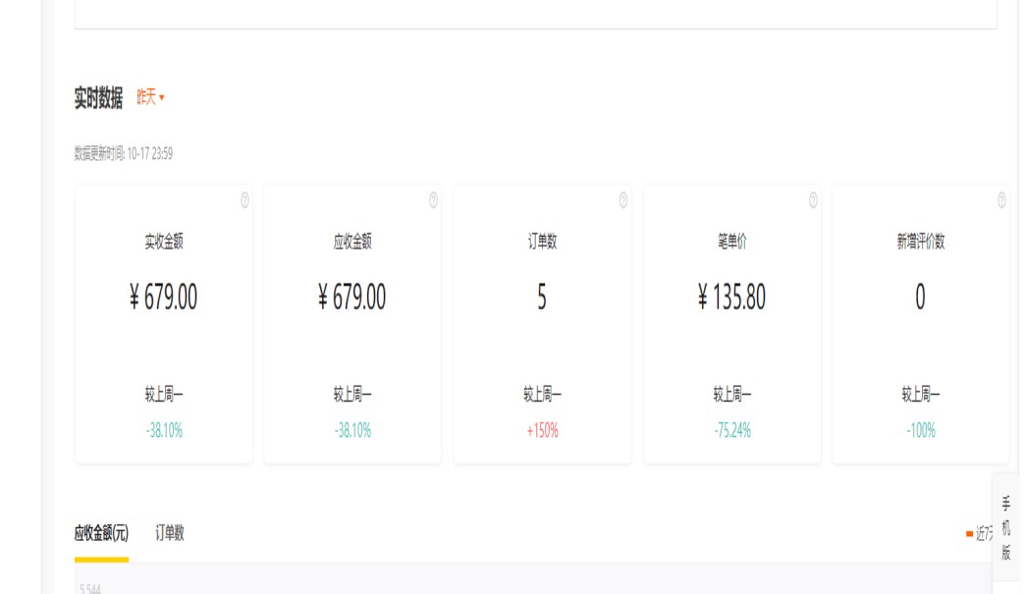The width and height of the screenshot is (1024, 594).
Task: Open the 手机版 side button
Action: (1006, 528)
